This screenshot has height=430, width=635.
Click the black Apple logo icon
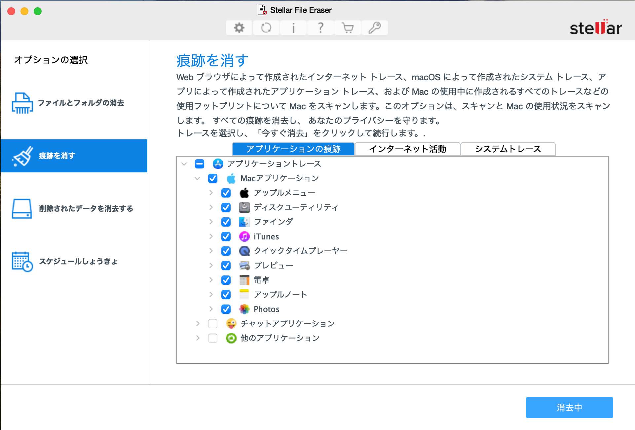(x=244, y=193)
